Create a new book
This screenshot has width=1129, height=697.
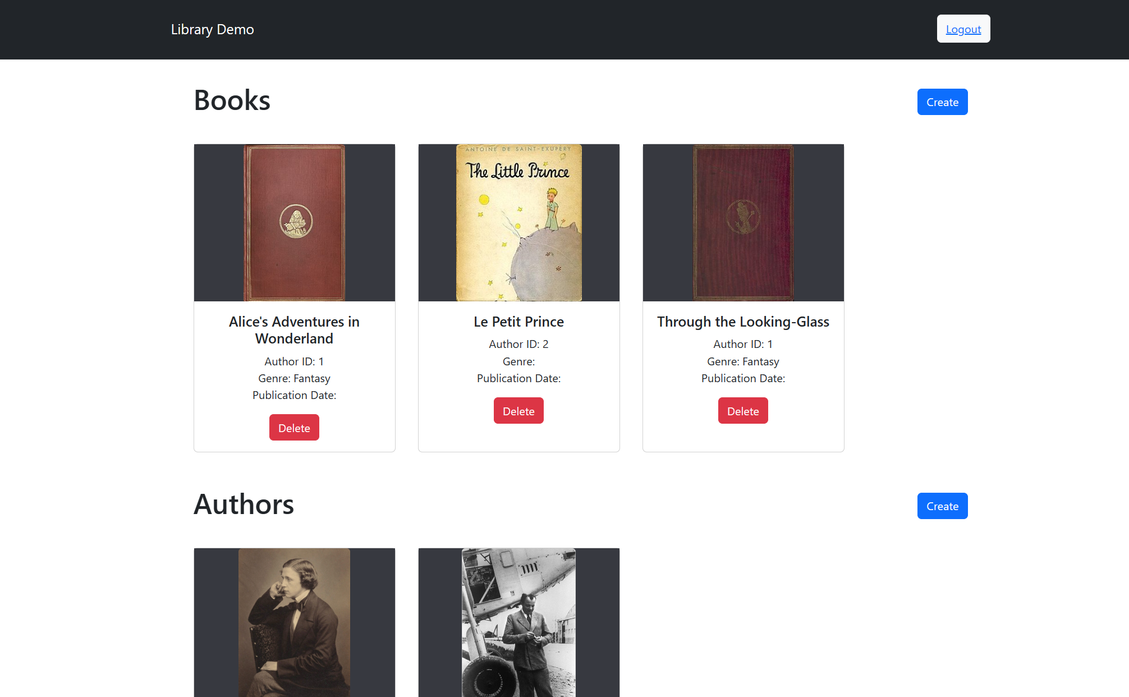coord(942,102)
